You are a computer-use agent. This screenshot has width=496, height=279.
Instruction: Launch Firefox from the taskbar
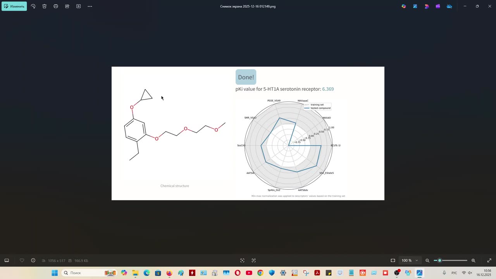(169, 273)
